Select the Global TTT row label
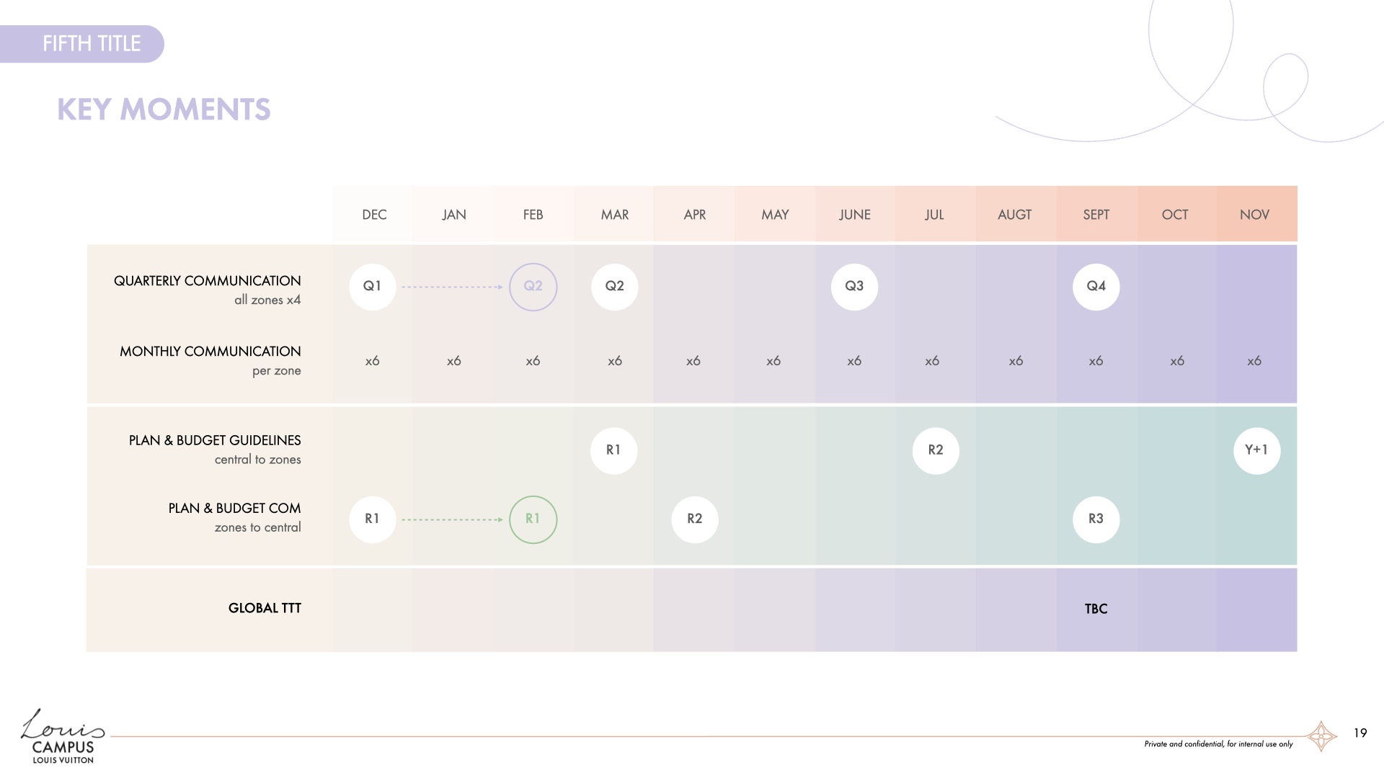The height and width of the screenshot is (778, 1384). pos(265,609)
